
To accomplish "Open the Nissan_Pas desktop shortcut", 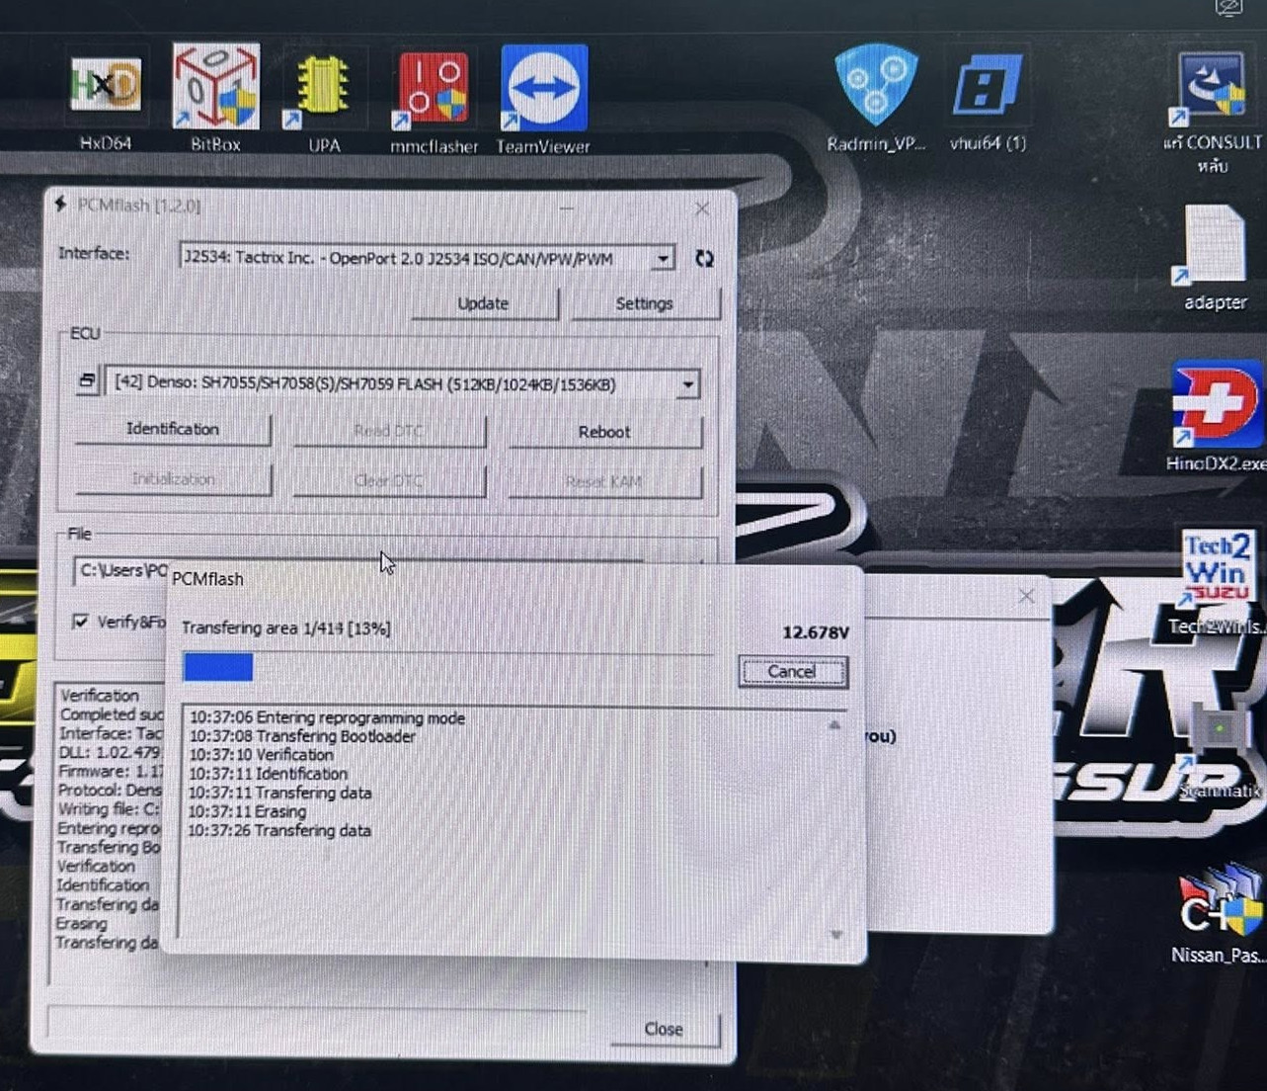I will (x=1219, y=914).
